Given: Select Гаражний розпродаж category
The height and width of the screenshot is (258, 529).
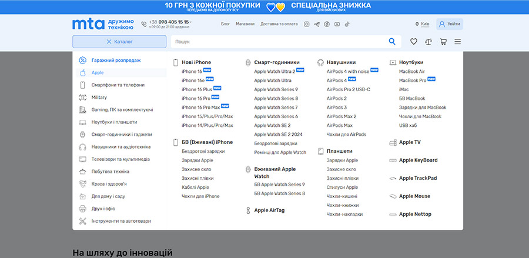Looking at the screenshot, I should coord(116,61).
